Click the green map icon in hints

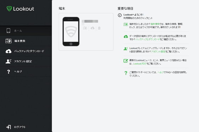[126, 24]
